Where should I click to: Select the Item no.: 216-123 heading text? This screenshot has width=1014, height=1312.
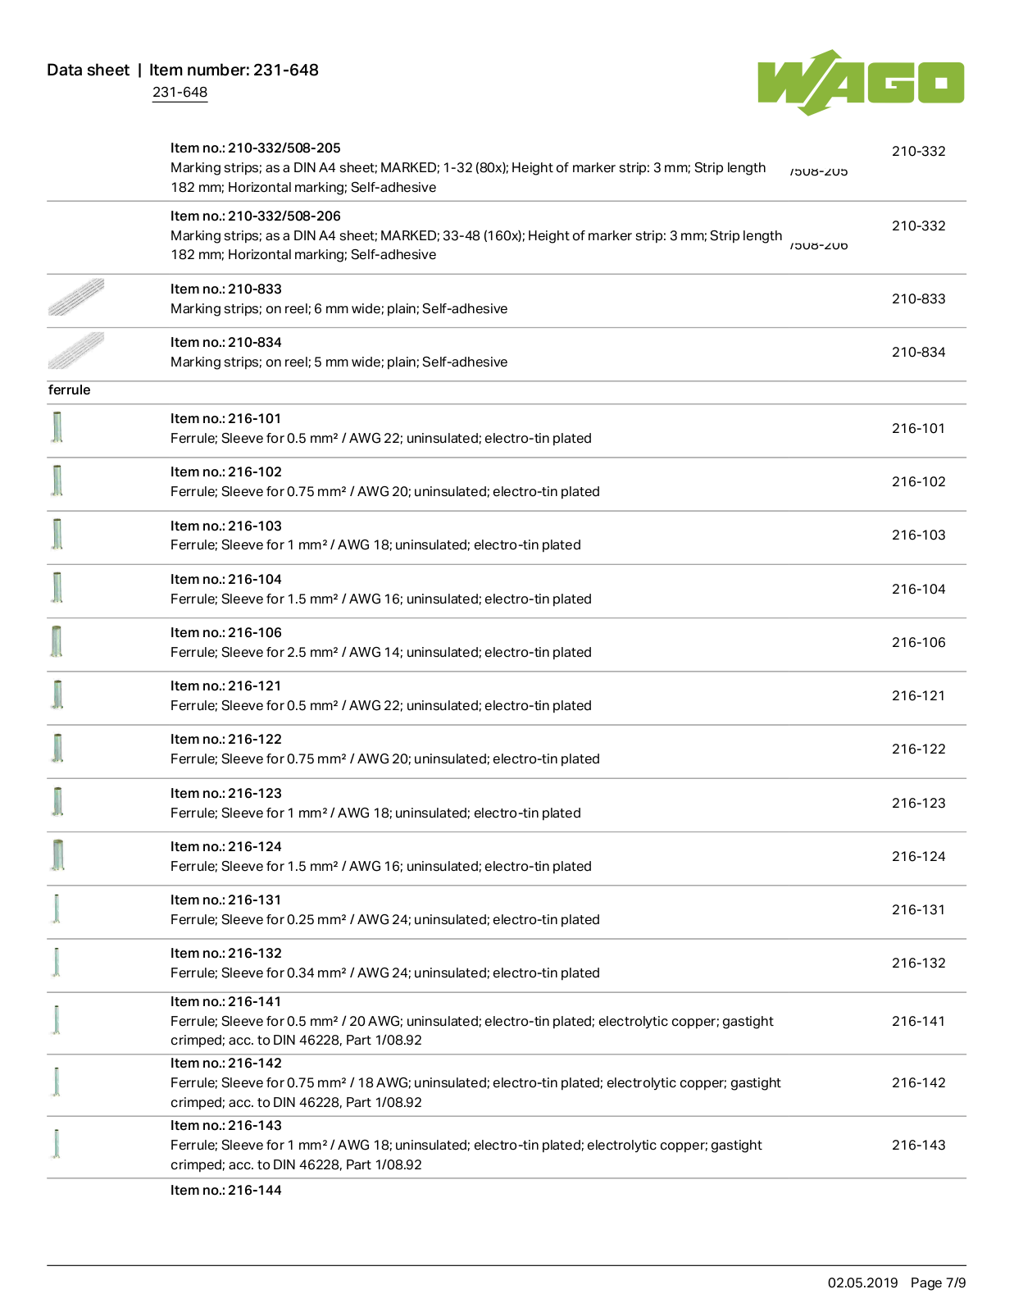tap(226, 794)
